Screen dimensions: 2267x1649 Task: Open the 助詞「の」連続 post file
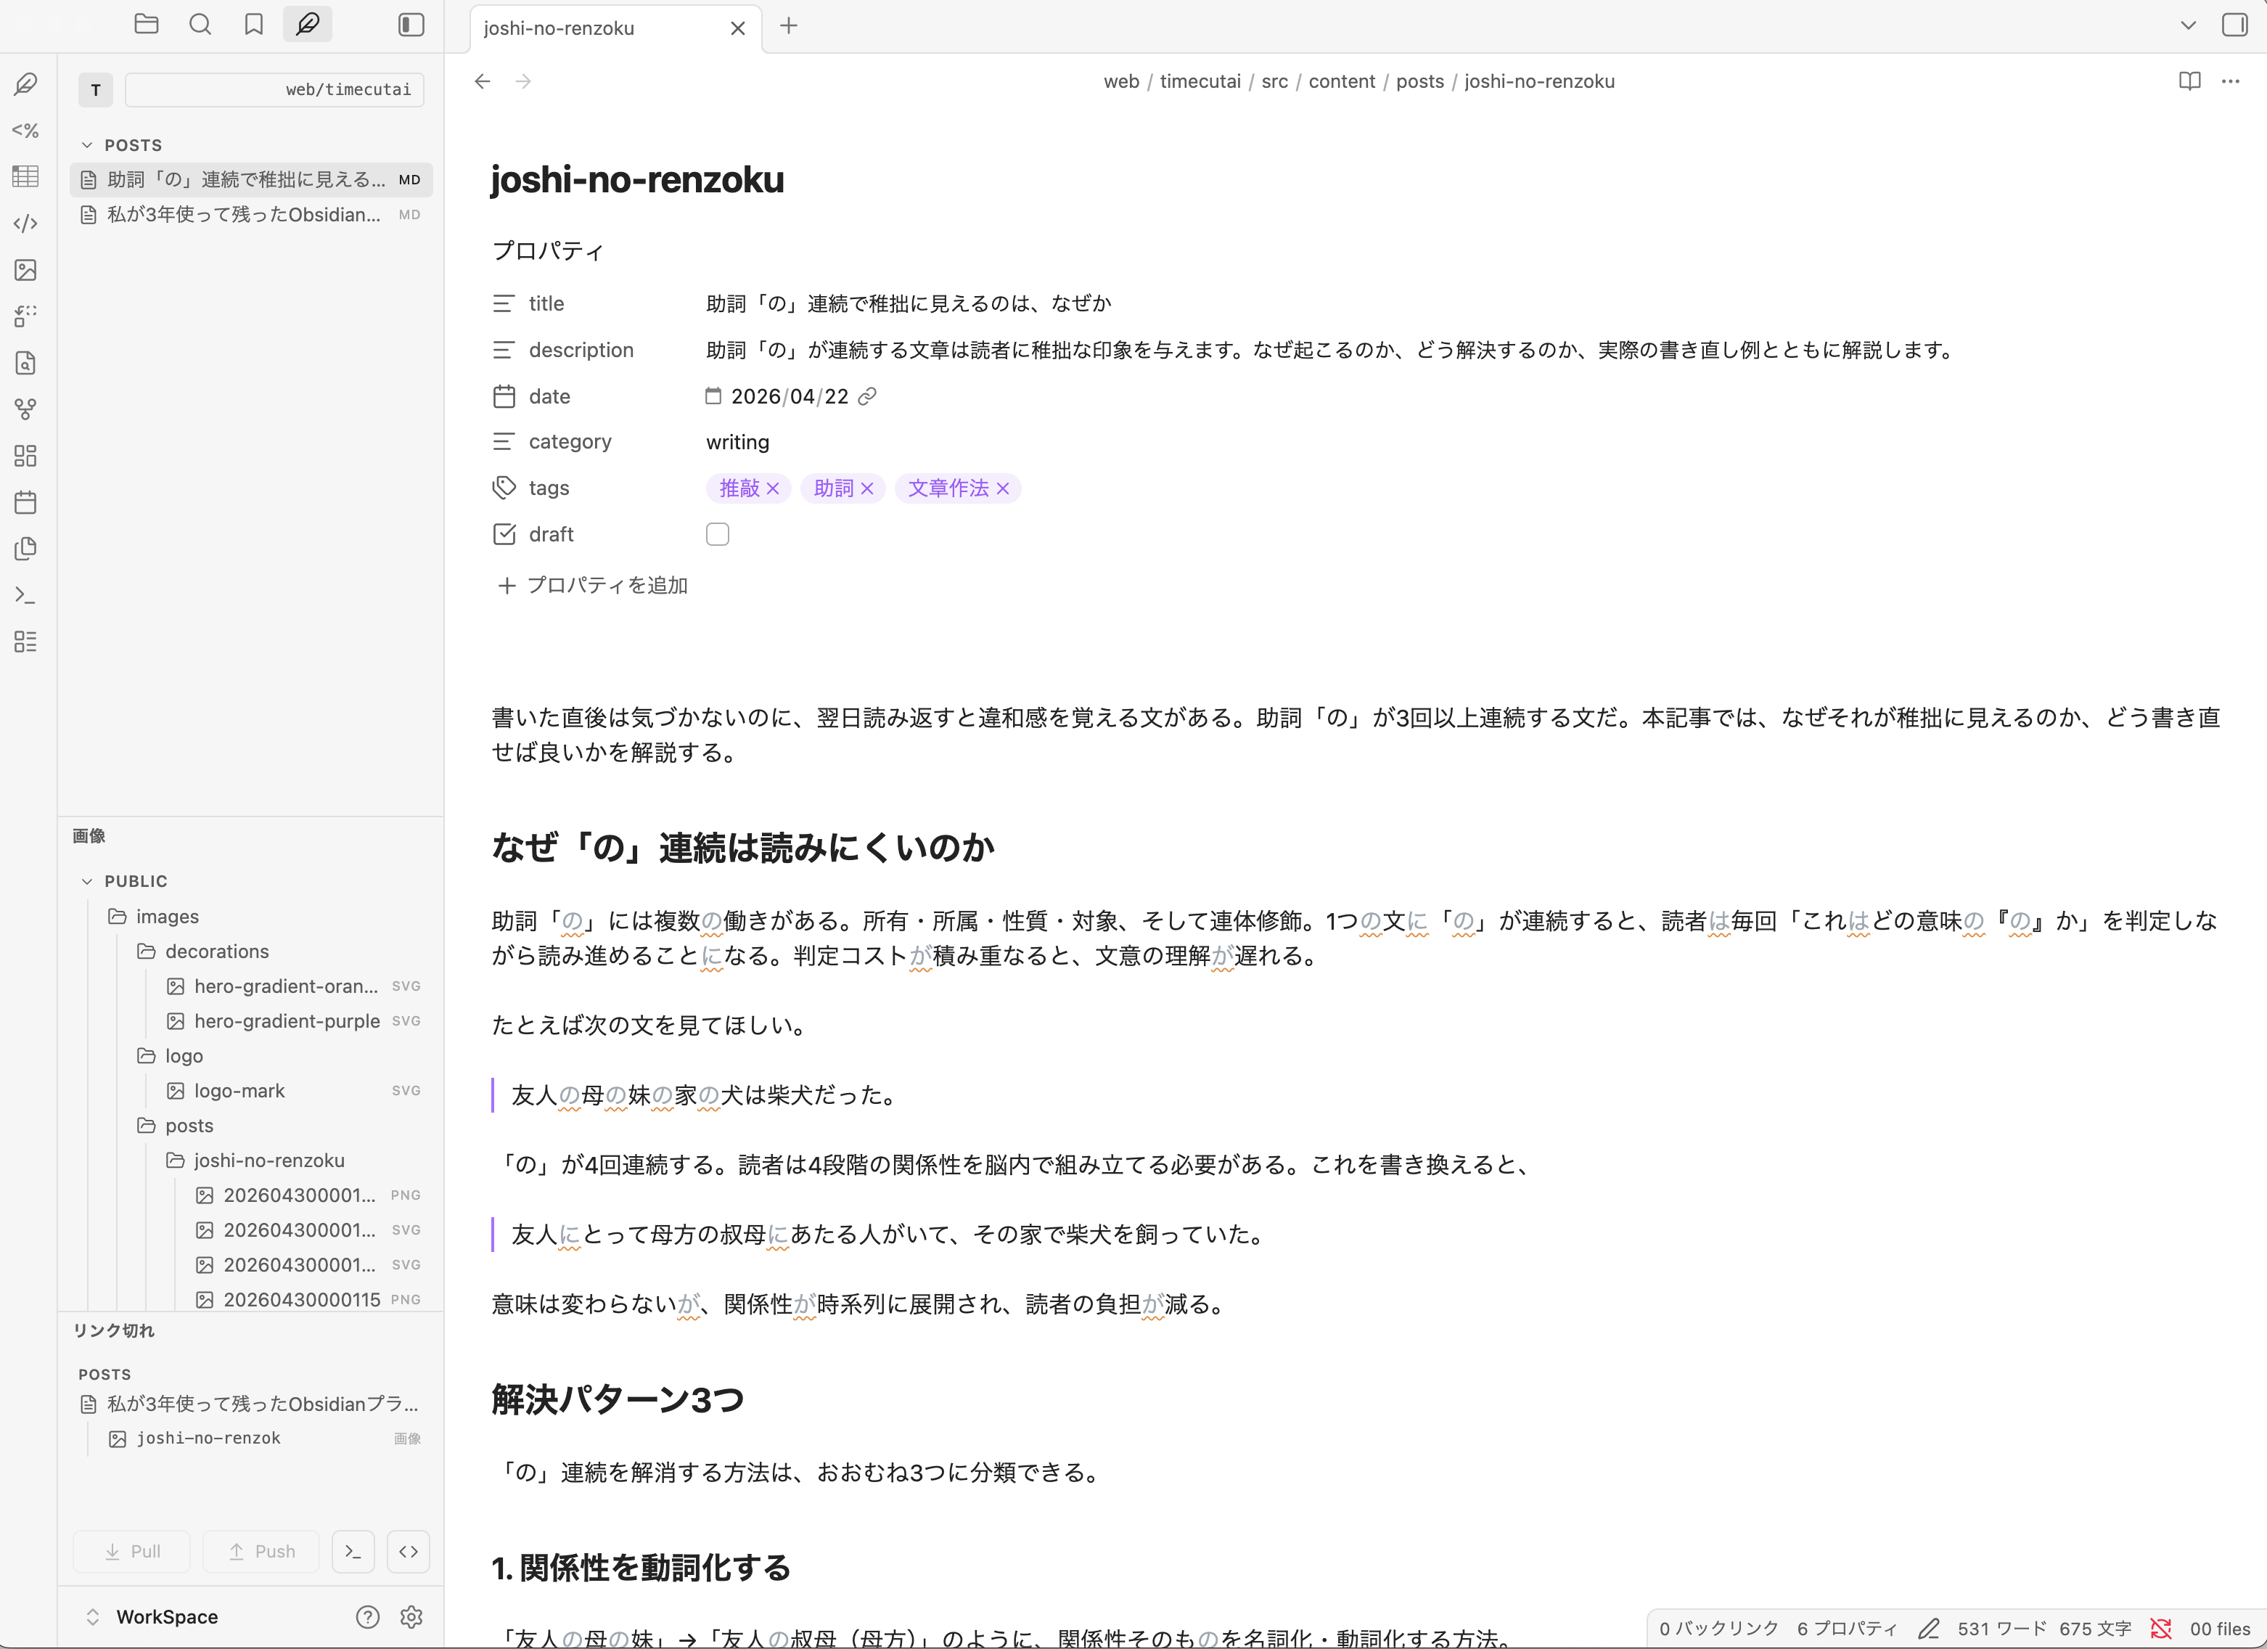251,180
